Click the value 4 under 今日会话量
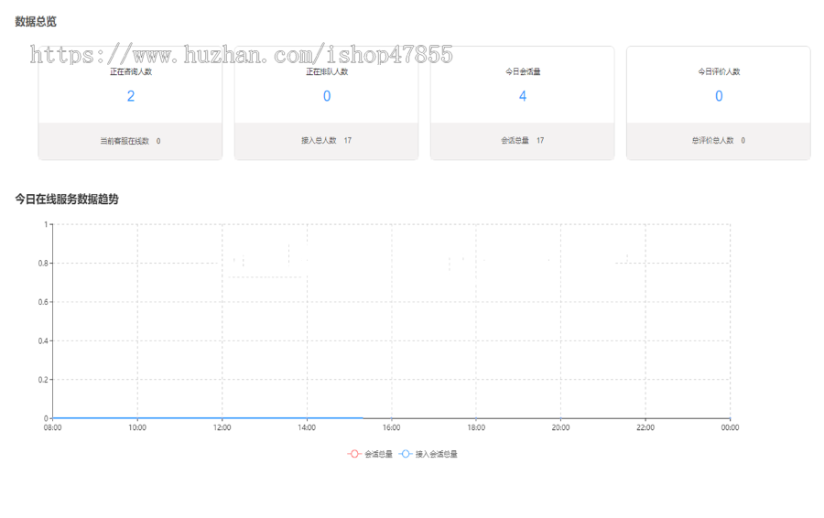824x518 pixels. 523,96
